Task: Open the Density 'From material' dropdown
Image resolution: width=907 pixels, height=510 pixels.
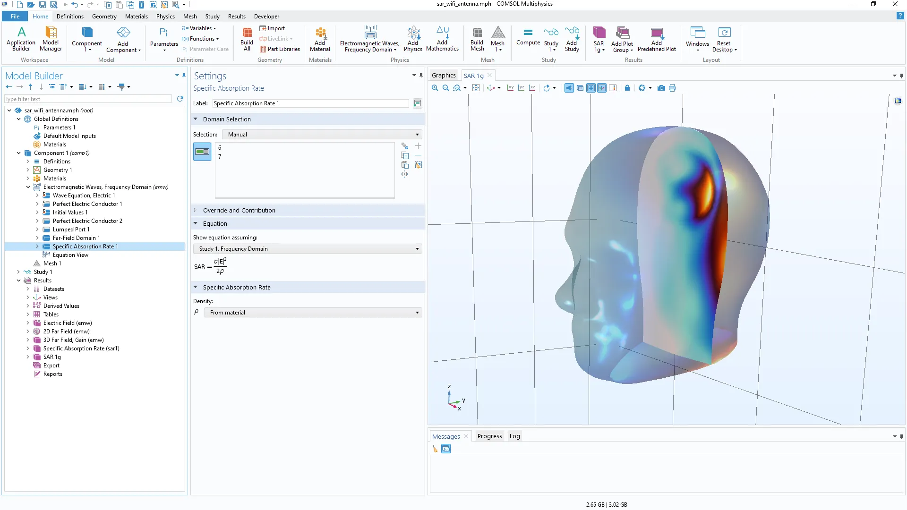Action: (312, 313)
